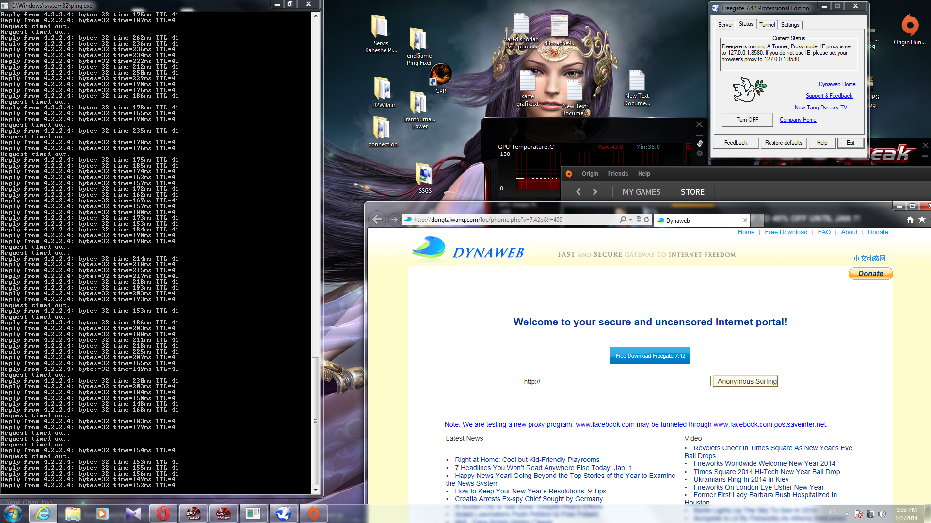The width and height of the screenshot is (931, 523).
Task: Click the GPU monitor settings gear icon
Action: pos(699,154)
